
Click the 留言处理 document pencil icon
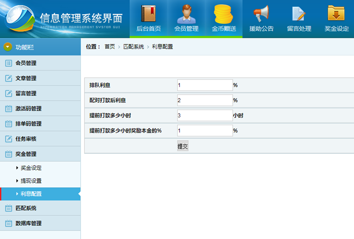299,14
